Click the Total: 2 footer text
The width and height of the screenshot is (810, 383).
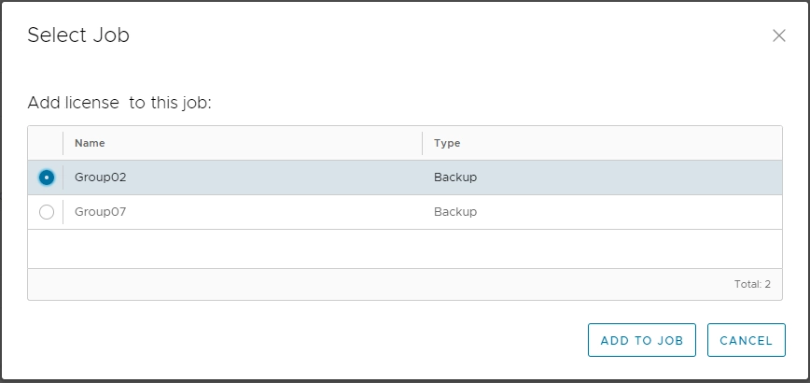coord(752,284)
